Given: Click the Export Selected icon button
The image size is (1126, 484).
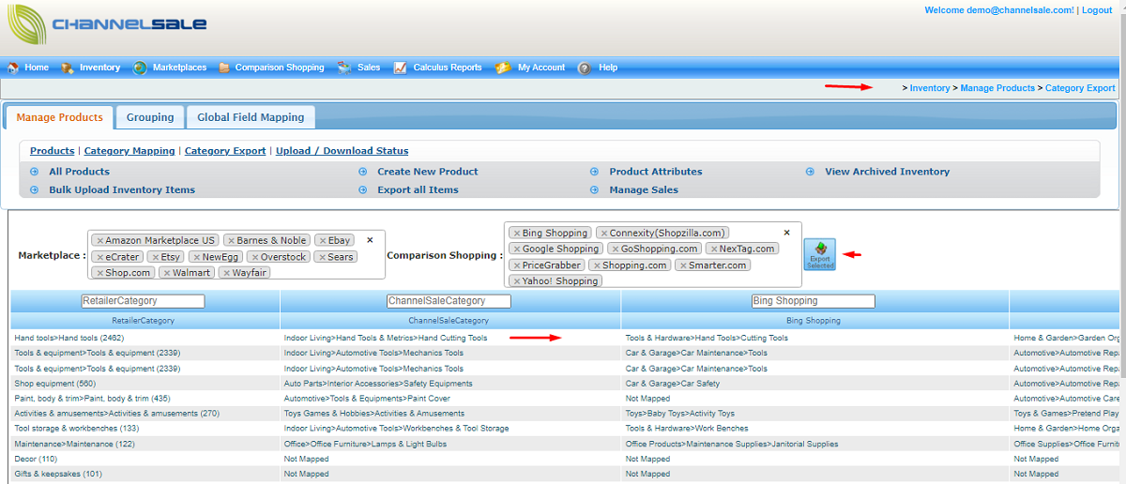Looking at the screenshot, I should tap(819, 254).
